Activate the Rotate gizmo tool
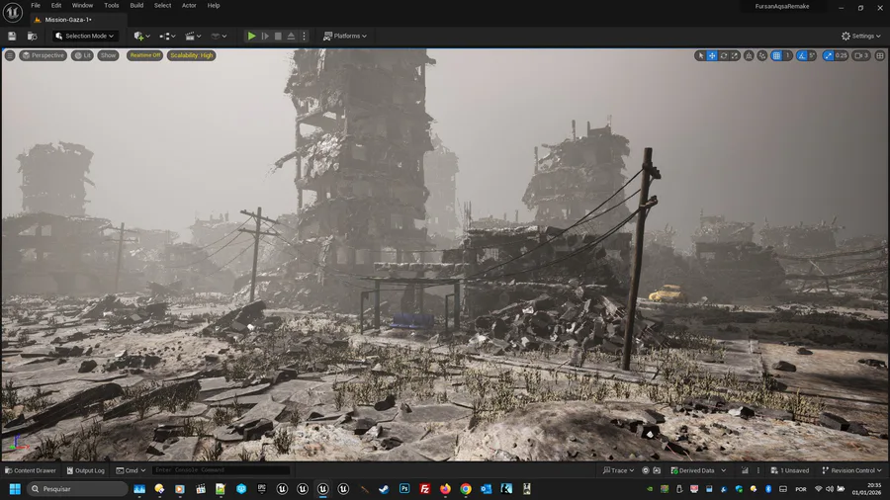This screenshot has width=890, height=500. (724, 55)
